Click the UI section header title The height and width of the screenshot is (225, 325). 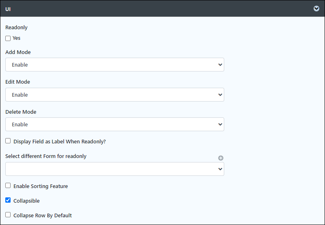(x=8, y=9)
